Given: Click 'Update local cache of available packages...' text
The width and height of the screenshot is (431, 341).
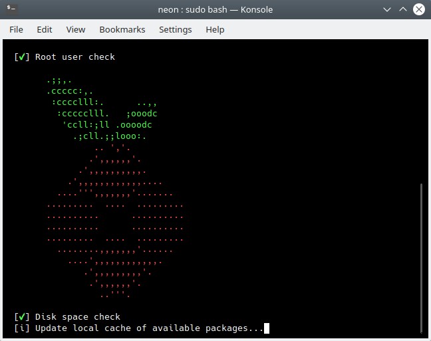Looking at the screenshot, I should 149,328.
